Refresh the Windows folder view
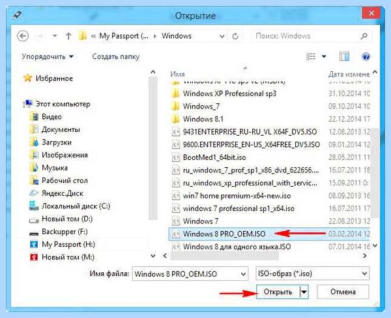391x318 pixels. click(x=235, y=37)
